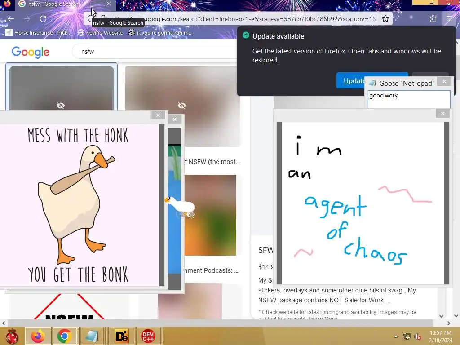Open Start menu ornament button
This screenshot has height=345, width=460.
[12, 336]
